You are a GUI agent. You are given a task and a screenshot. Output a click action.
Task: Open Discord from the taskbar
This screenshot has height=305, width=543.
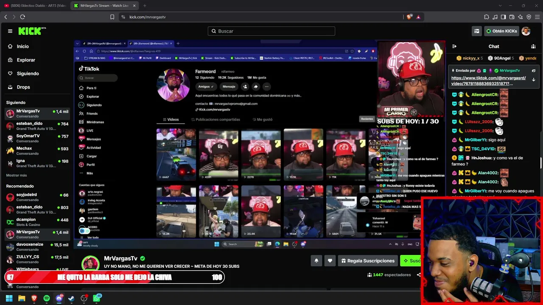coord(59,298)
